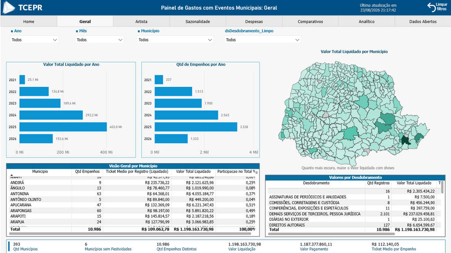Switch to the Artista tab
451x253 pixels.
pyautogui.click(x=141, y=22)
